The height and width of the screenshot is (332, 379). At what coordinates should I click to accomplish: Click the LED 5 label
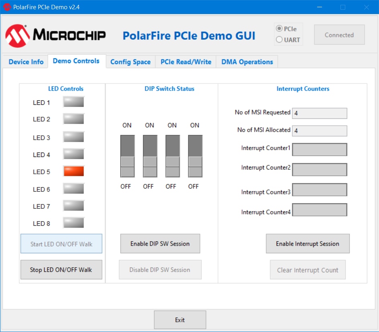[x=41, y=172]
